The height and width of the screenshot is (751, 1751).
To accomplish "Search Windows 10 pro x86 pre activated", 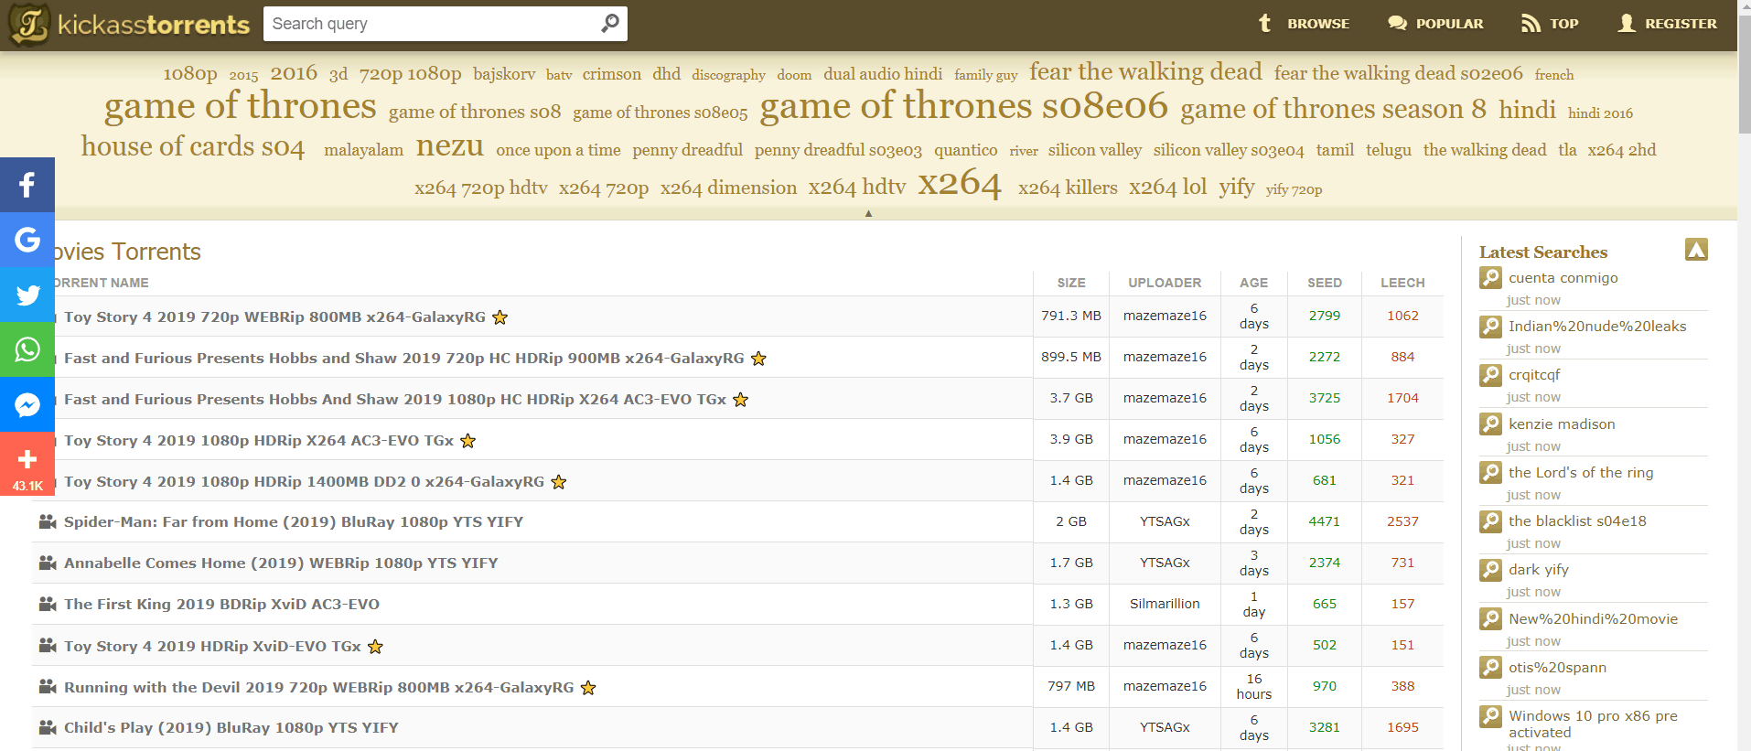I will pyautogui.click(x=1593, y=724).
